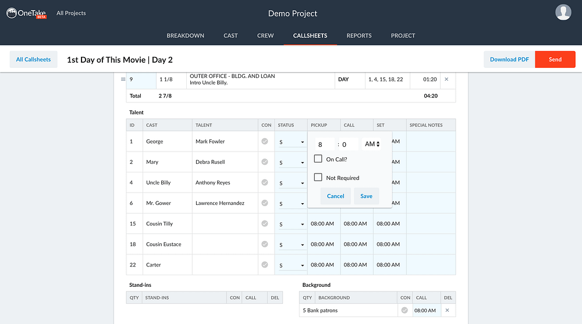Toggle confirmation check for Carter
This screenshot has height=324, width=582.
(x=265, y=264)
